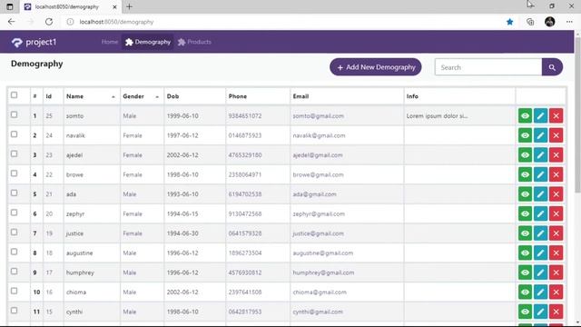
Task: Delete somto's record with red X
Action: (x=556, y=115)
